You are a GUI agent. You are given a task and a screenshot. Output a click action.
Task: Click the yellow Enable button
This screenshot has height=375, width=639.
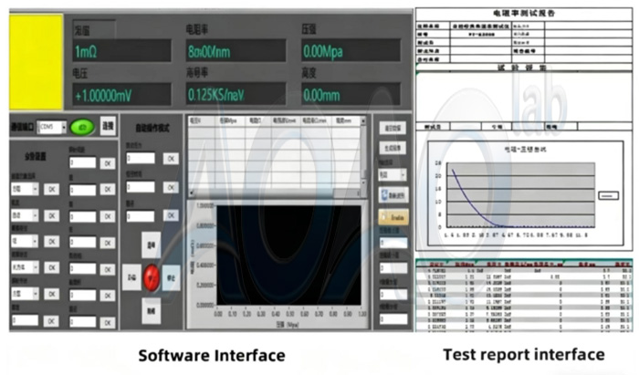393,217
